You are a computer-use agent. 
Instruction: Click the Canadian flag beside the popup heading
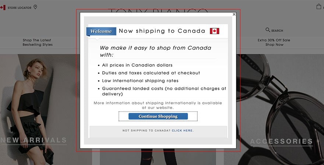214,31
